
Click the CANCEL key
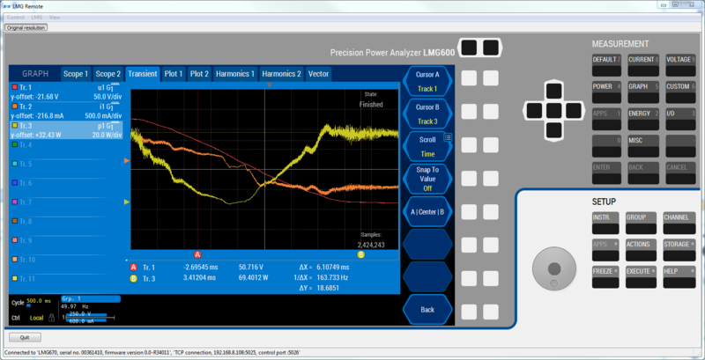(x=680, y=173)
